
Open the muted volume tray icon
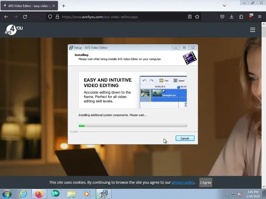tap(240, 194)
